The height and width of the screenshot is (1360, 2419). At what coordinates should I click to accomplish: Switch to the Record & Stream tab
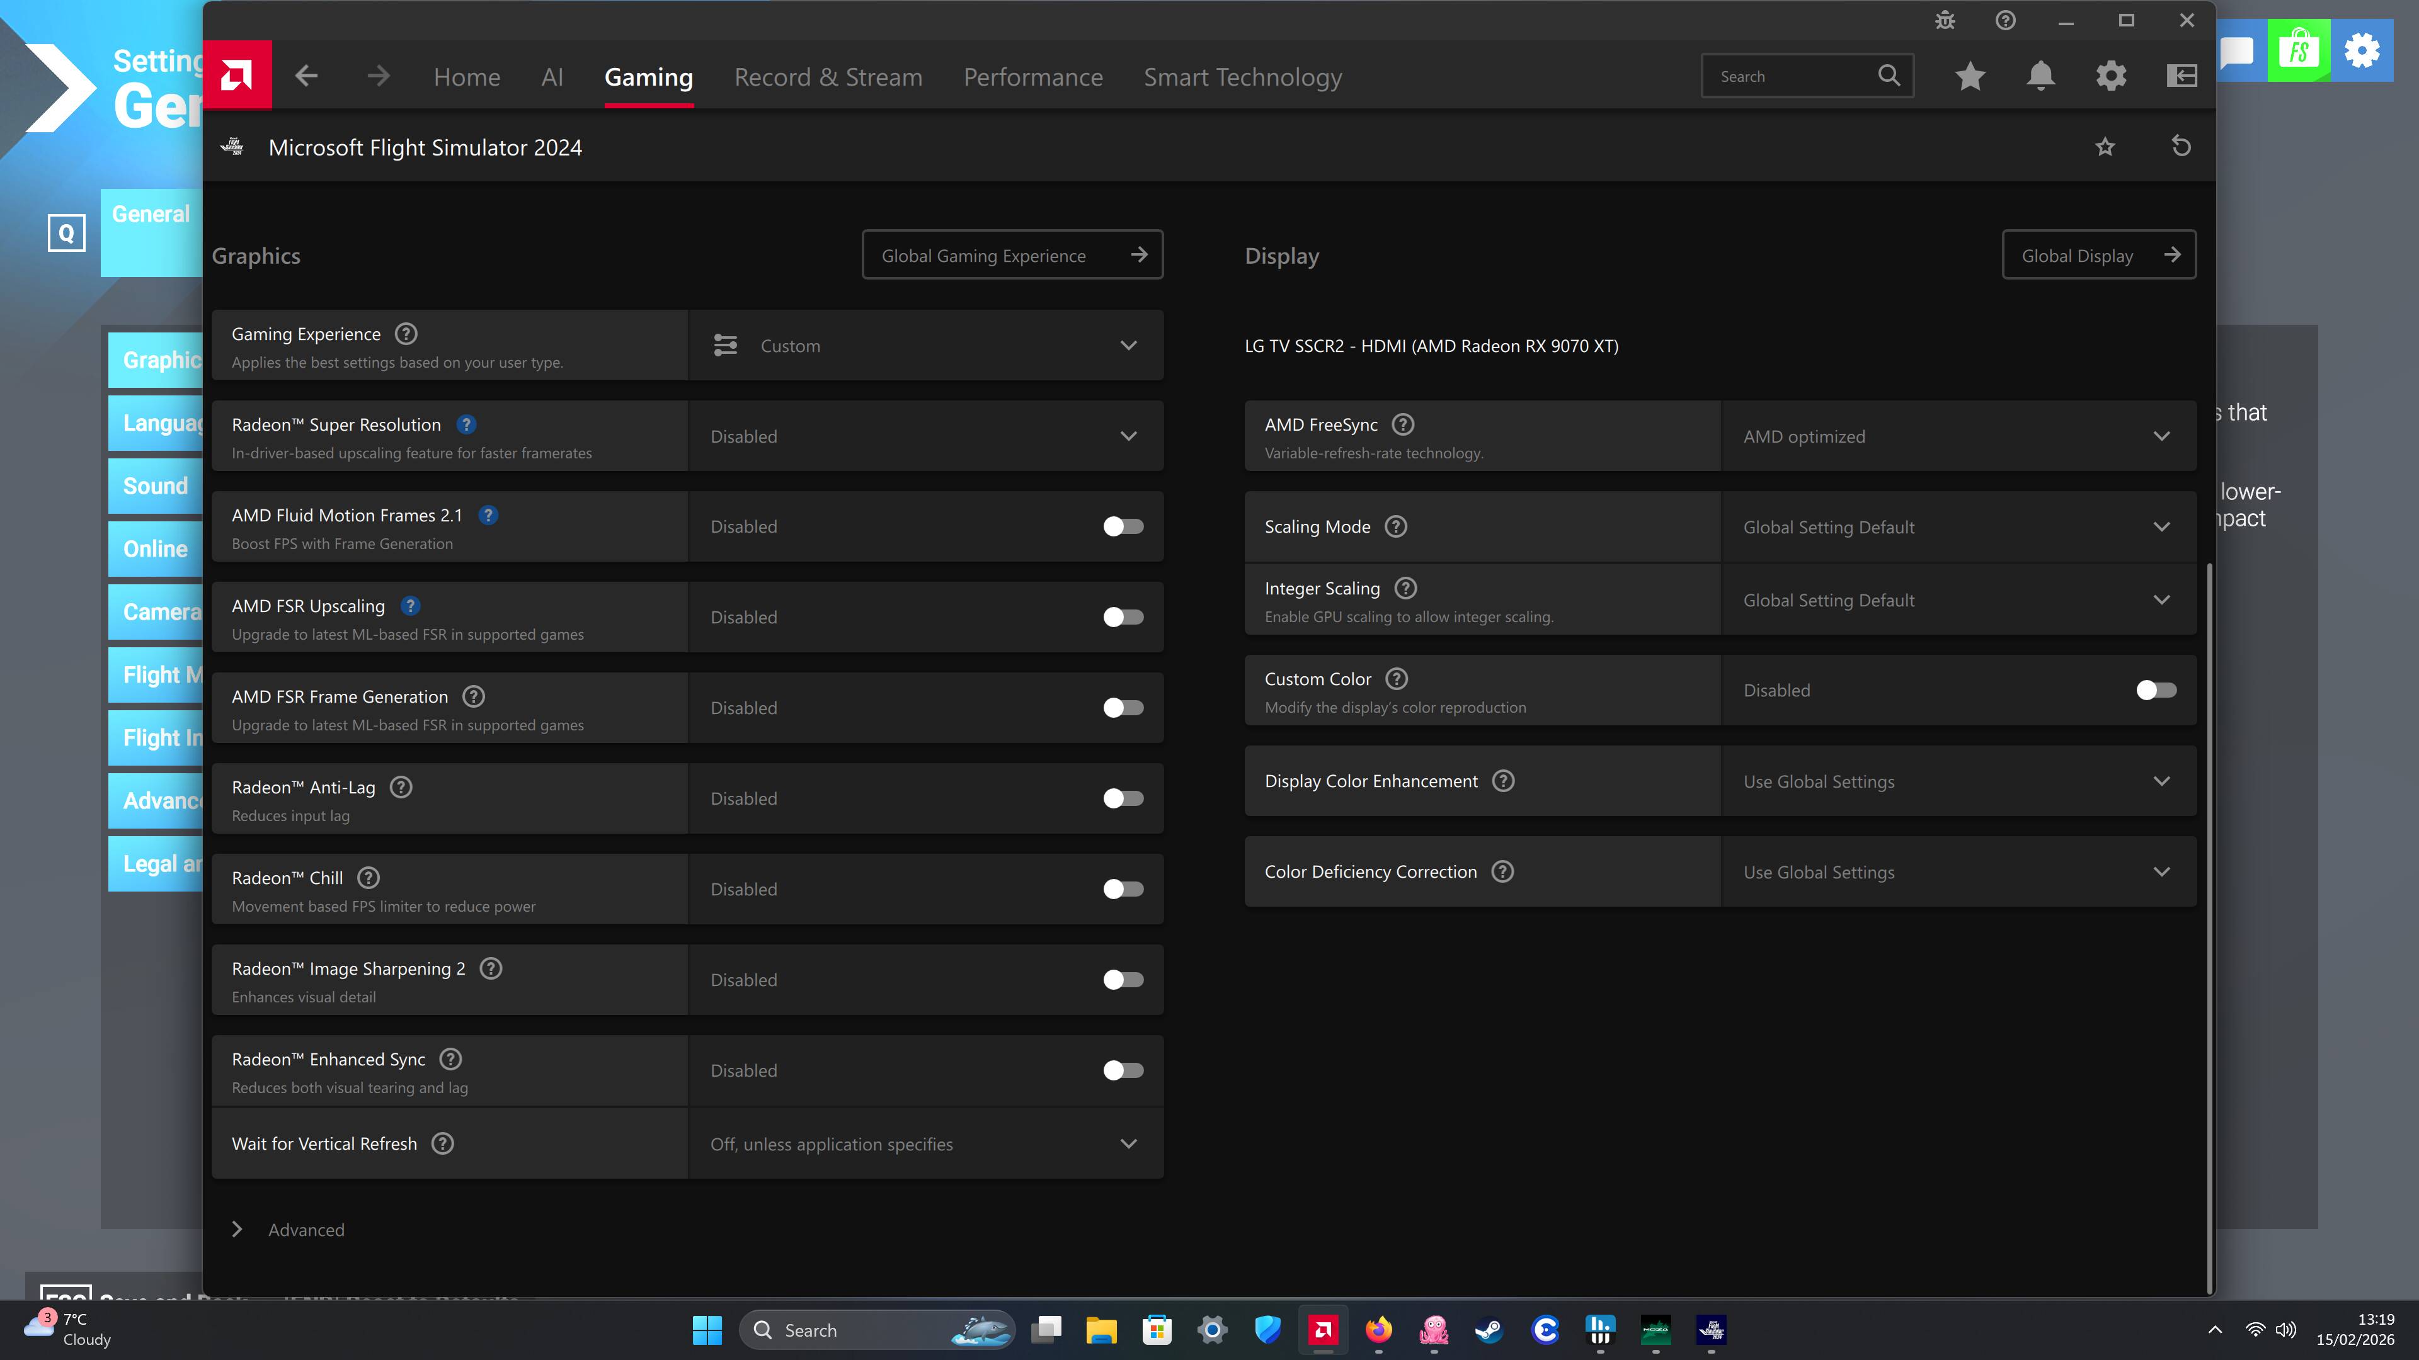[827, 77]
